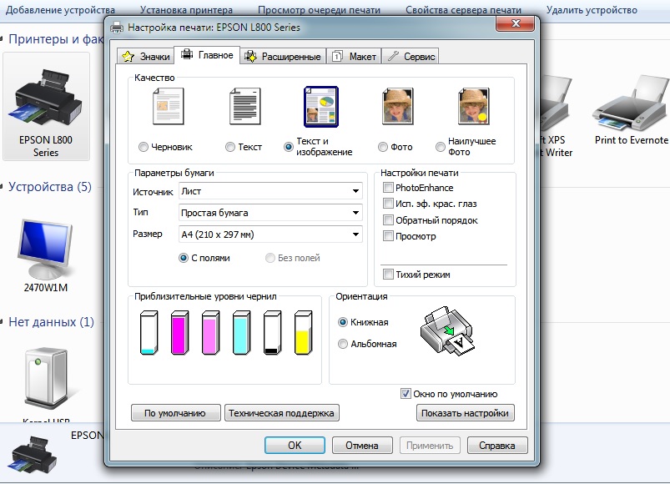The image size is (670, 484).
Task: Collapse the Нет данных (1) group
Action: [x=3, y=321]
